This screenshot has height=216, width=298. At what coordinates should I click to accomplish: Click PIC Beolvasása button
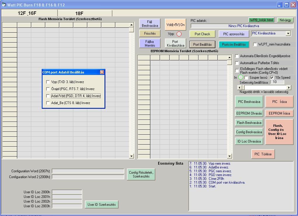tap(249, 101)
